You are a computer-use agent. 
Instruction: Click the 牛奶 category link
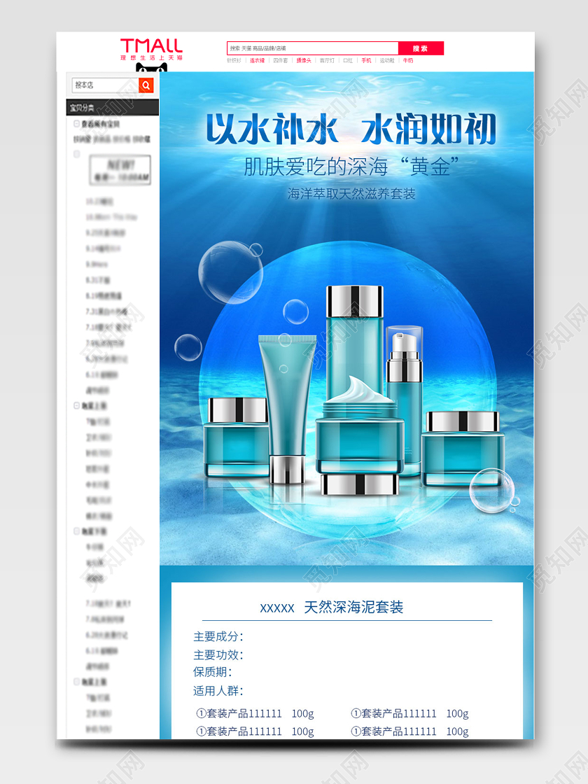406,62
